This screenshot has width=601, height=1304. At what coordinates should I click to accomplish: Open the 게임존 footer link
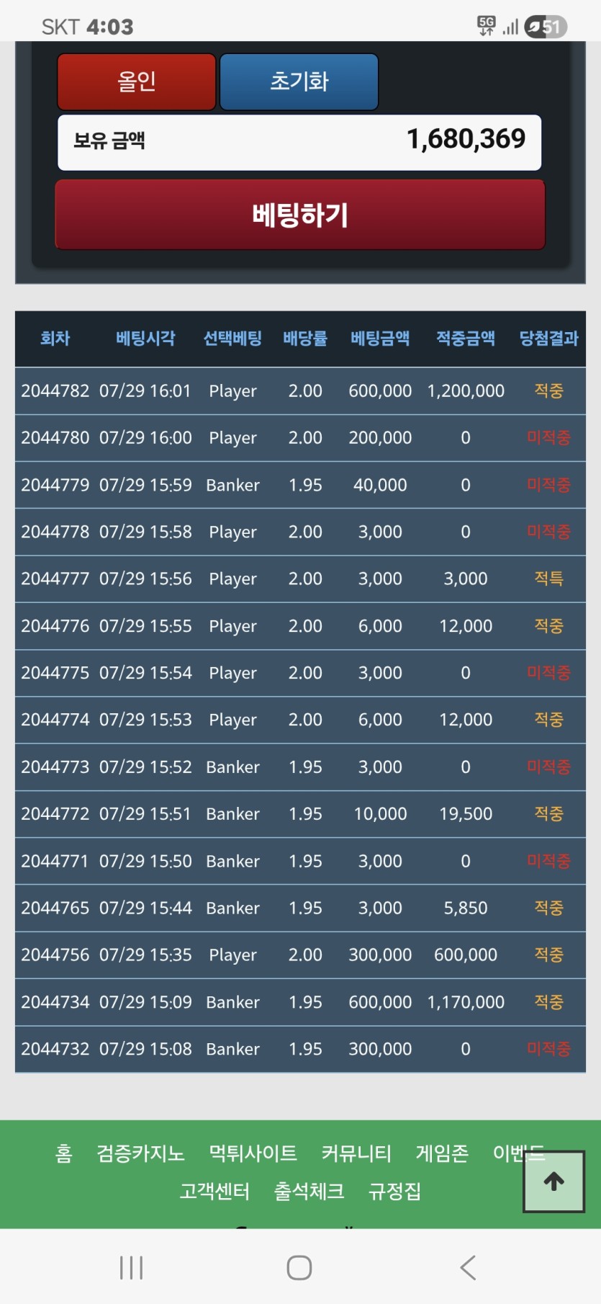click(x=442, y=1153)
